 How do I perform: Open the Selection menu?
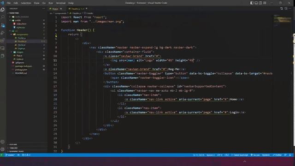tap(26, 3)
